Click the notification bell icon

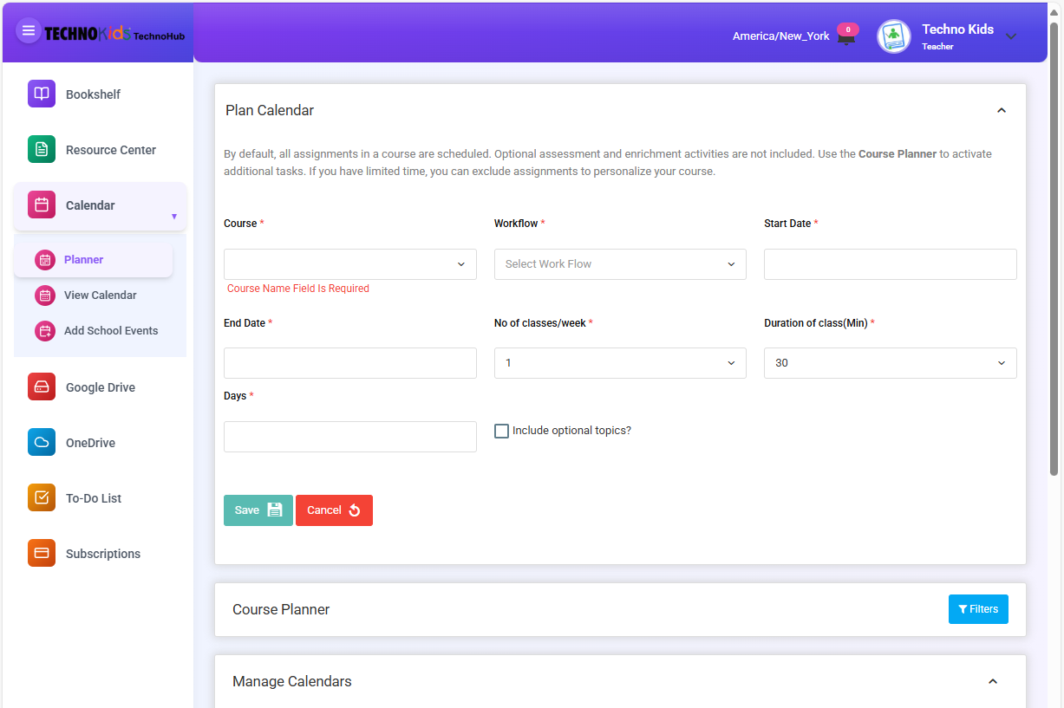[x=846, y=36]
